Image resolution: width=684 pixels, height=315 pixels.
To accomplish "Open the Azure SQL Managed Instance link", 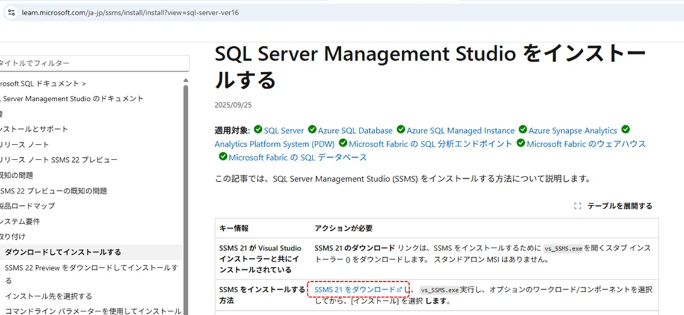I will [x=460, y=131].
